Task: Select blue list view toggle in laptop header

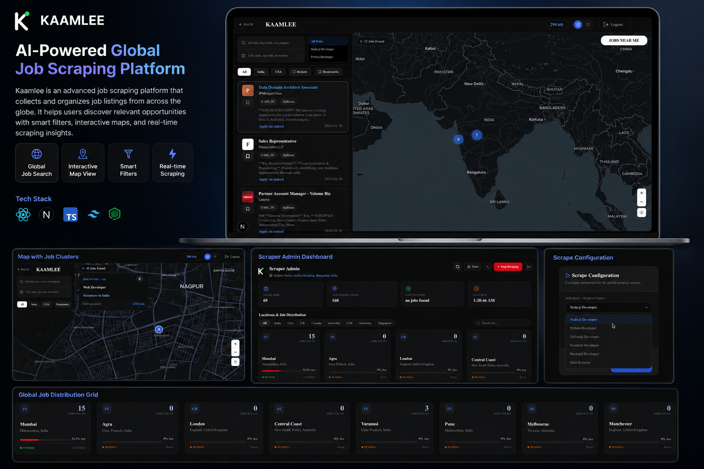Action: pos(578,25)
